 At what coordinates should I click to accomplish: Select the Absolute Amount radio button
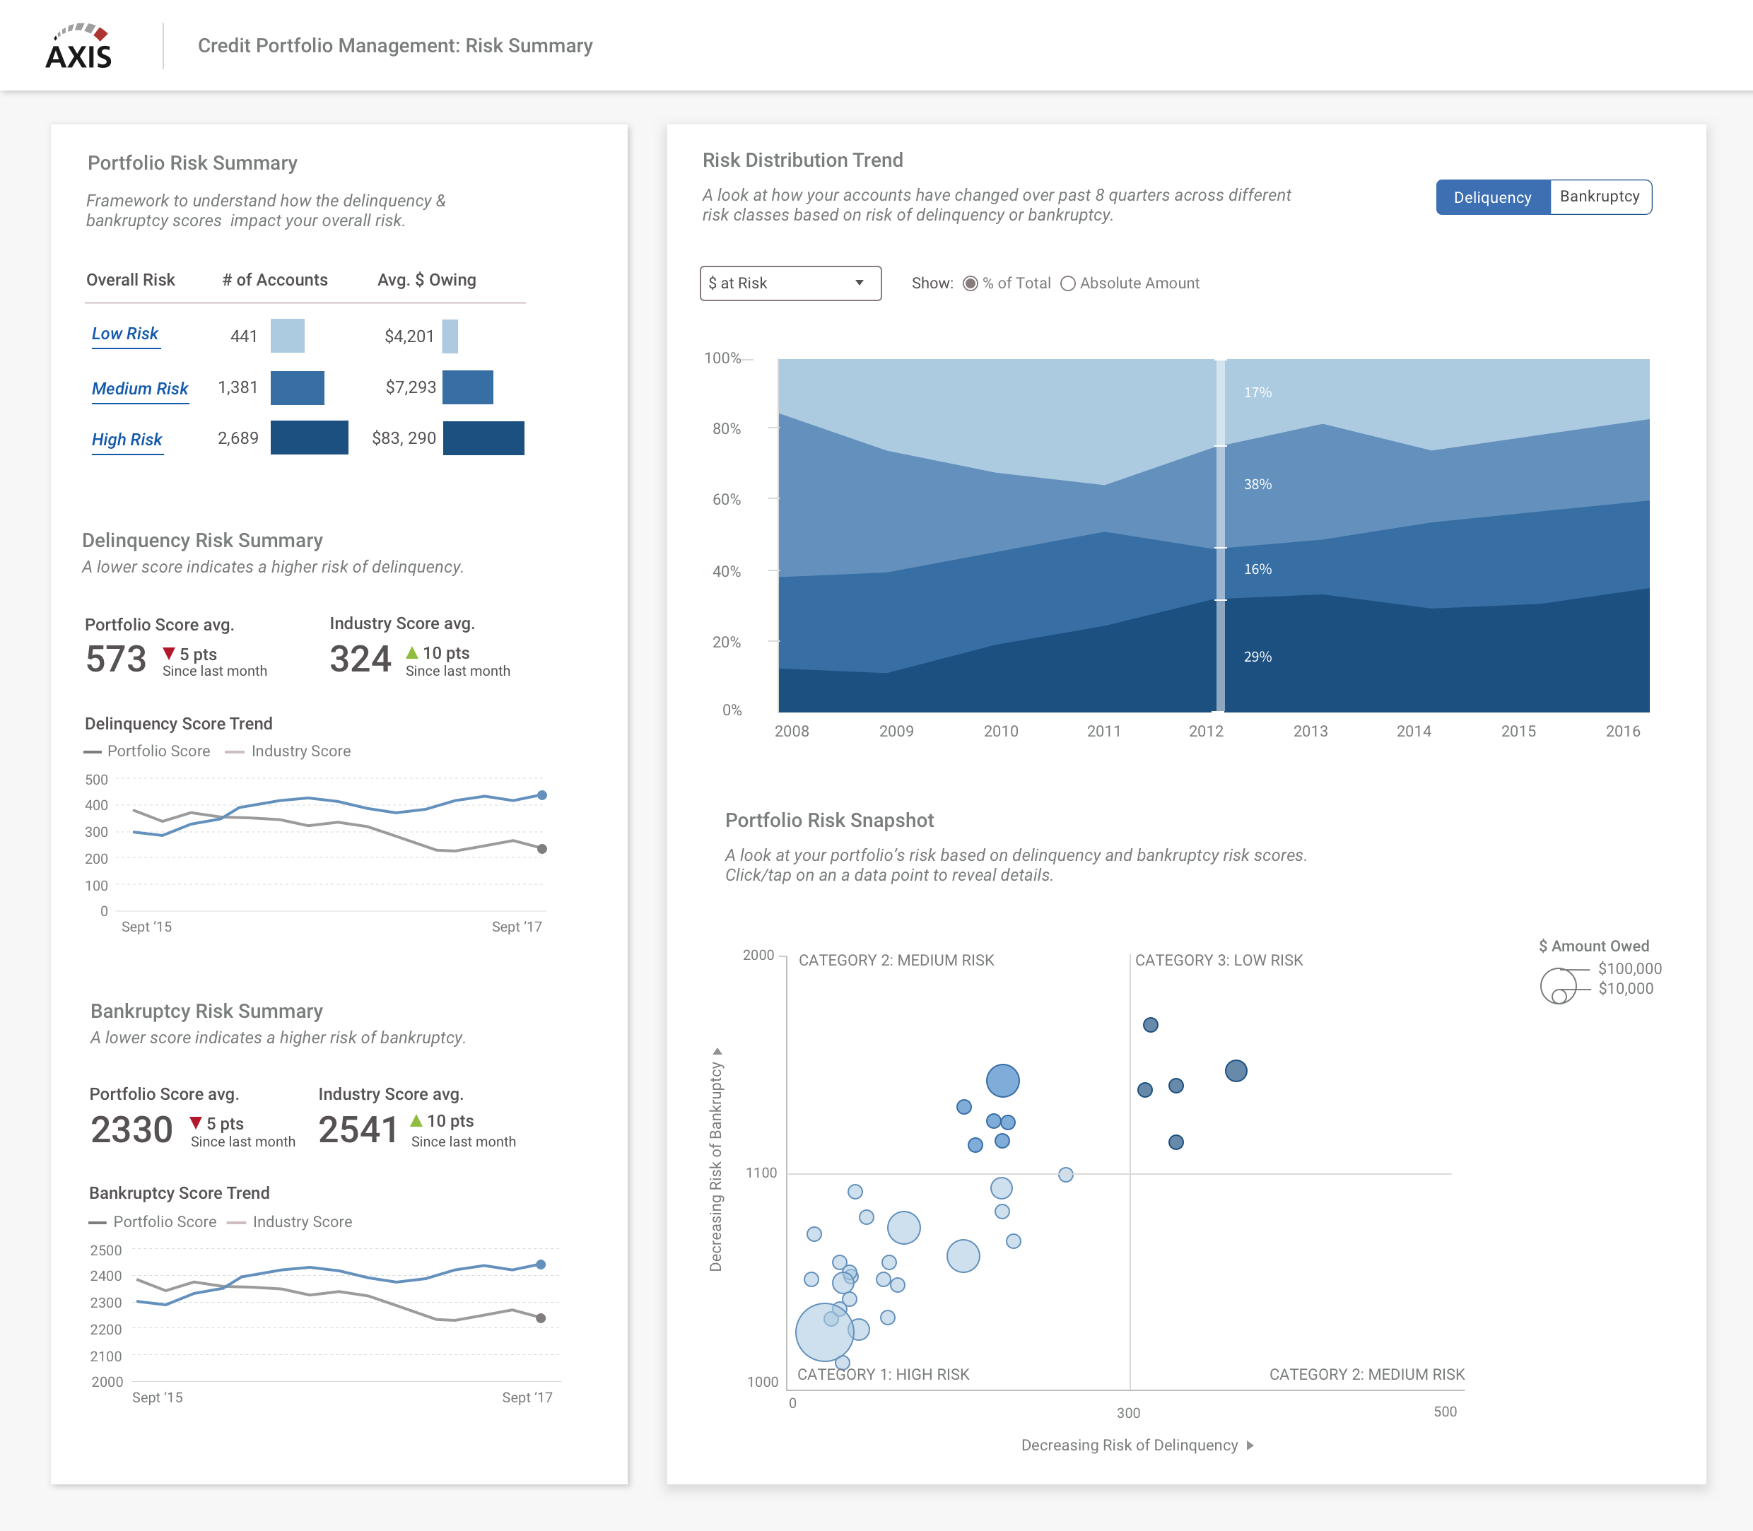(1068, 283)
